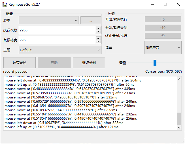
Task: Click log line 'mouse move' after 335ms
Action: (x=70, y=89)
